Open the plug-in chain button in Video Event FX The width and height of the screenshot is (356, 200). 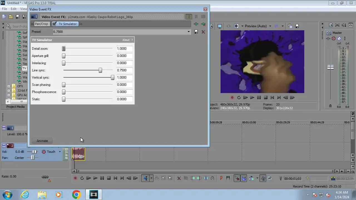tap(196, 24)
